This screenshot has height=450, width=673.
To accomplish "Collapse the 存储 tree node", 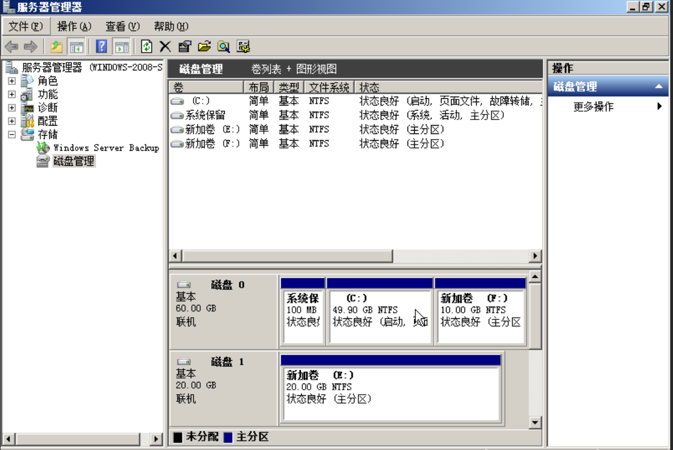I will 12,135.
